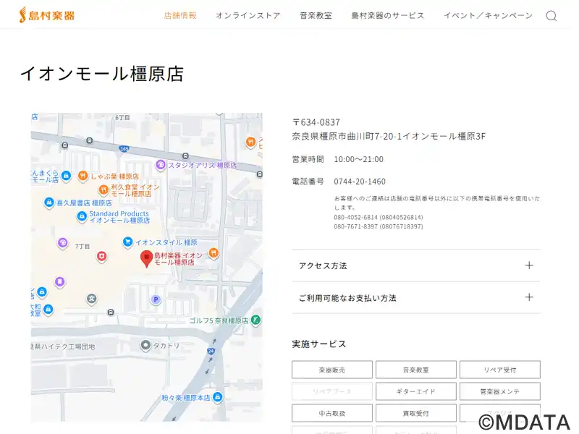Image resolution: width=579 pixels, height=434 pixels.
Task: Click the Standard Products shopping marker
Action: [x=82, y=216]
